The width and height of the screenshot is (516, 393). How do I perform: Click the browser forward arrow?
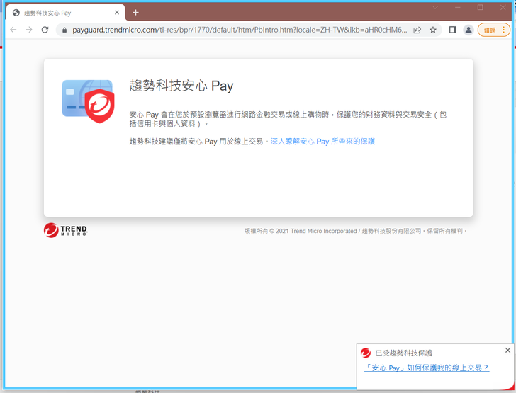pyautogui.click(x=29, y=30)
